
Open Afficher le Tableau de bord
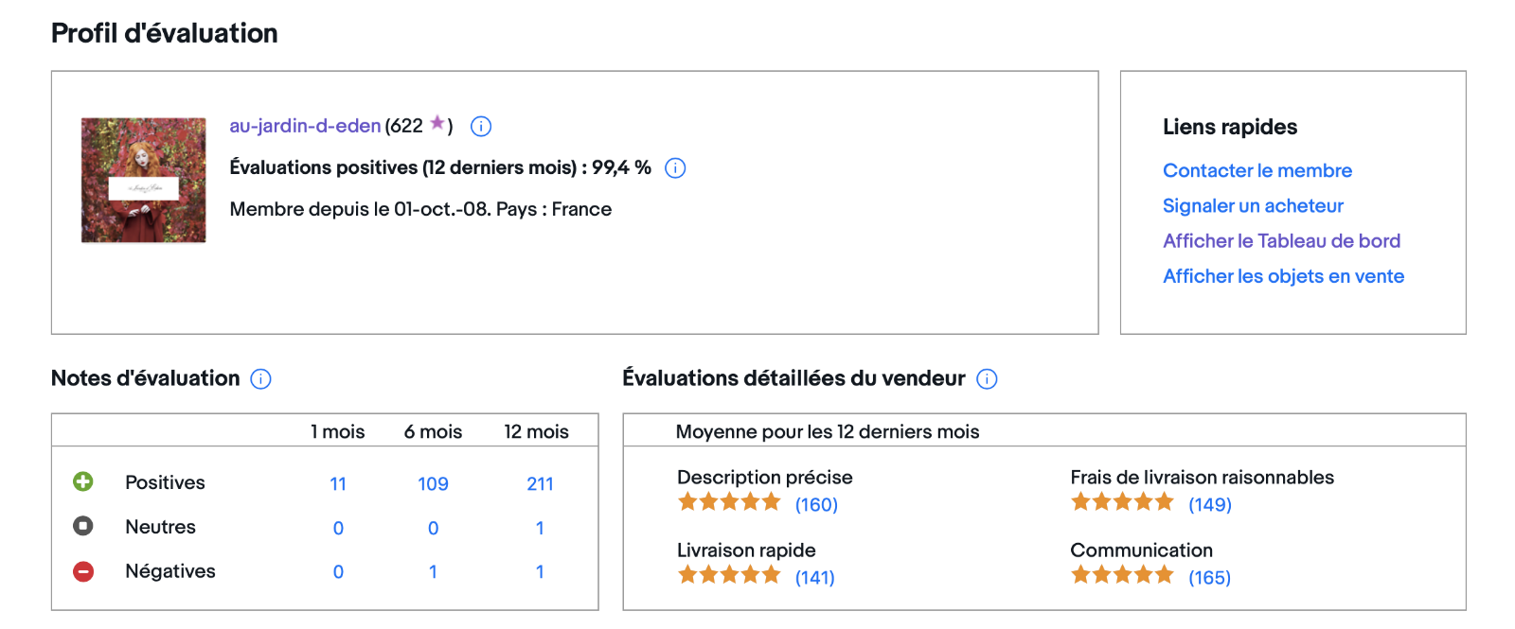[1281, 240]
